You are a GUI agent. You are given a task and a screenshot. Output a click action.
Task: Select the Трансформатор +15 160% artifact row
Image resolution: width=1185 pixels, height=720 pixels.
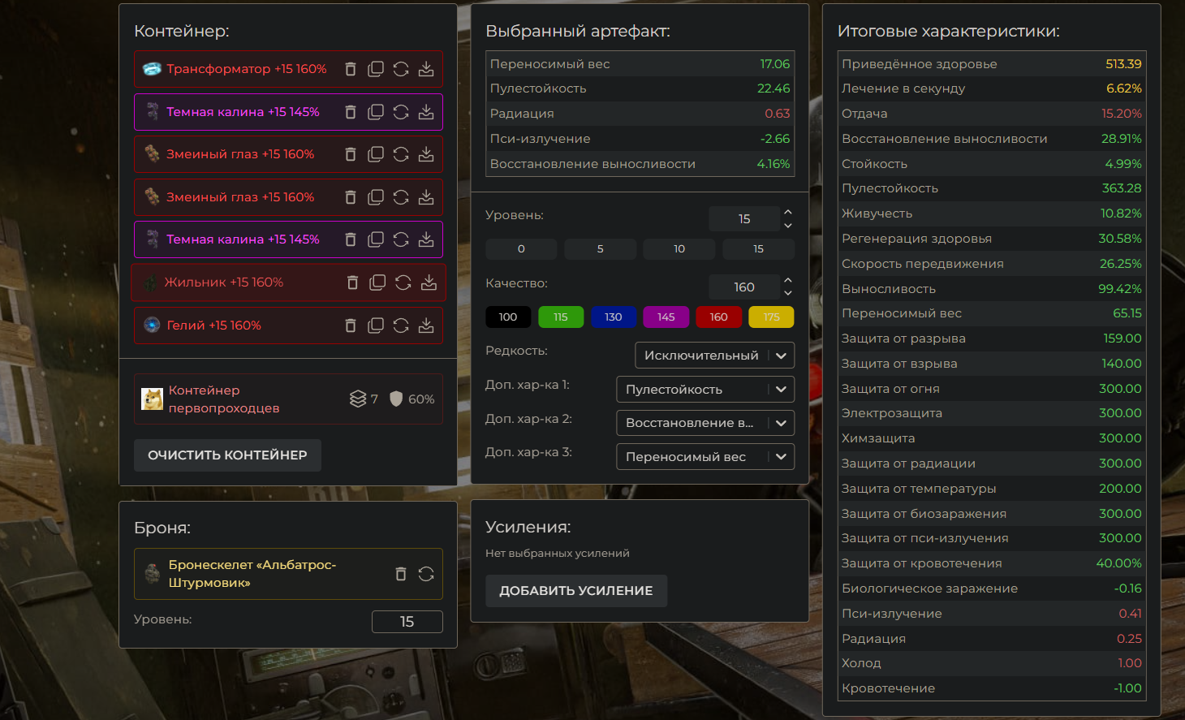pyautogui.click(x=288, y=69)
